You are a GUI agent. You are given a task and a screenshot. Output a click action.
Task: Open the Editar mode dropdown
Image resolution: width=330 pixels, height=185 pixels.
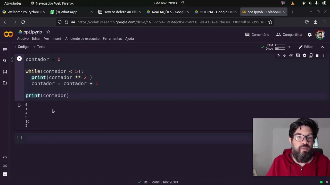point(306,47)
